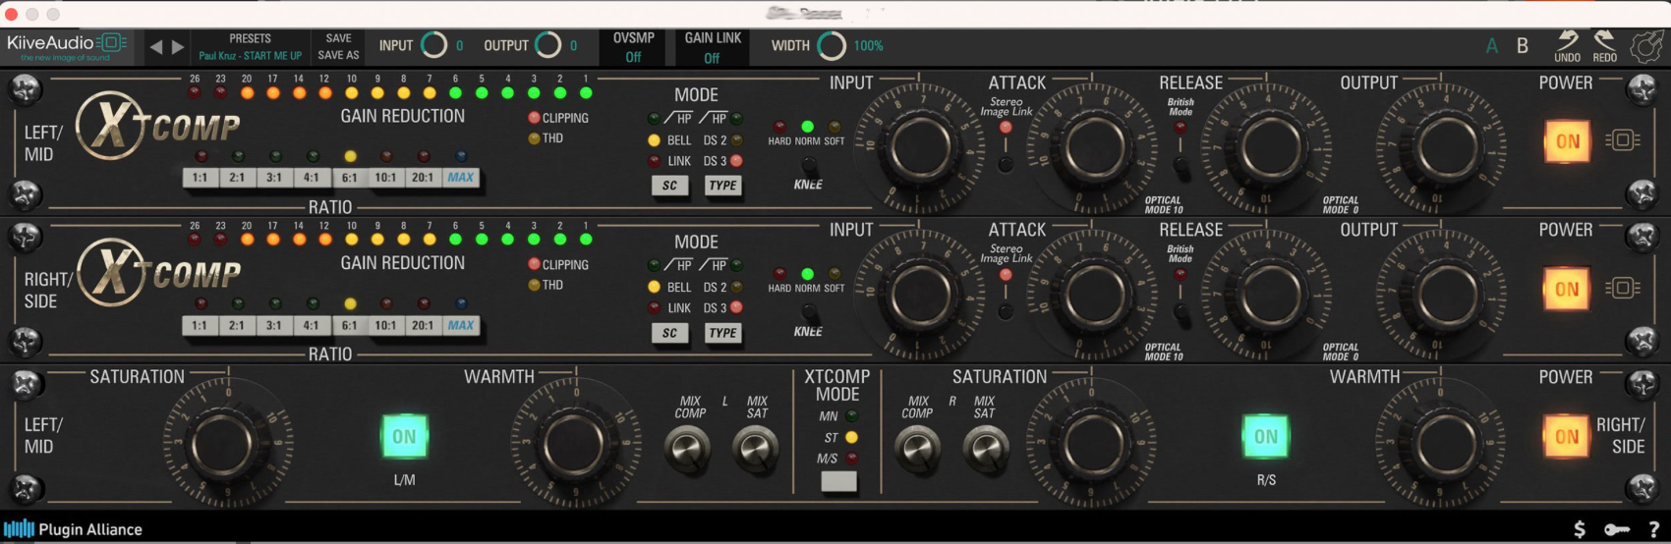The width and height of the screenshot is (1671, 544).
Task: Select 1:1 ratio on Left/Mid compressor
Action: (x=201, y=178)
